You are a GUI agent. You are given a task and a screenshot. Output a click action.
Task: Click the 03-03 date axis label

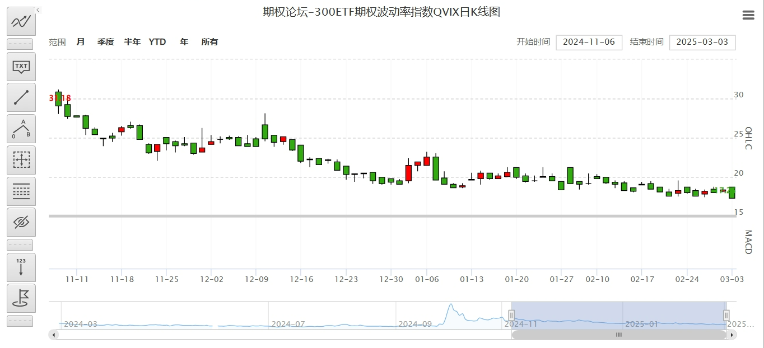(x=732, y=279)
